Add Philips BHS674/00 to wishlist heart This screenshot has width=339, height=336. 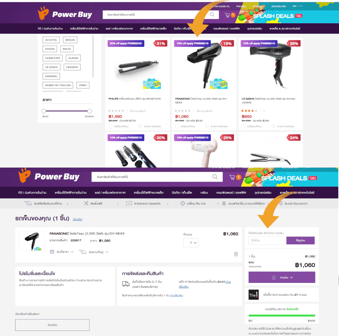pyautogui.click(x=140, y=126)
